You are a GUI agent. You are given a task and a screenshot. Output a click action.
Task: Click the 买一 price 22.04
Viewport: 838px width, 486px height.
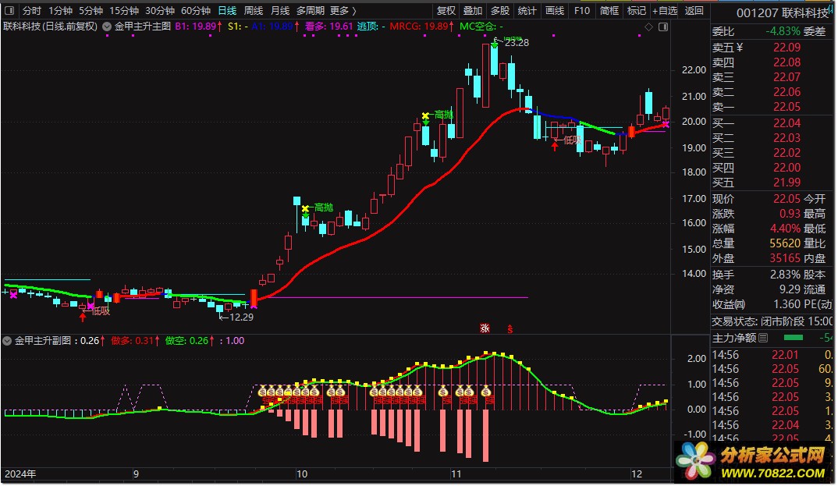[x=787, y=123]
